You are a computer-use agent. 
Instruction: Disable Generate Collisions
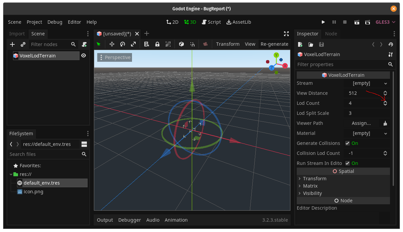point(348,143)
